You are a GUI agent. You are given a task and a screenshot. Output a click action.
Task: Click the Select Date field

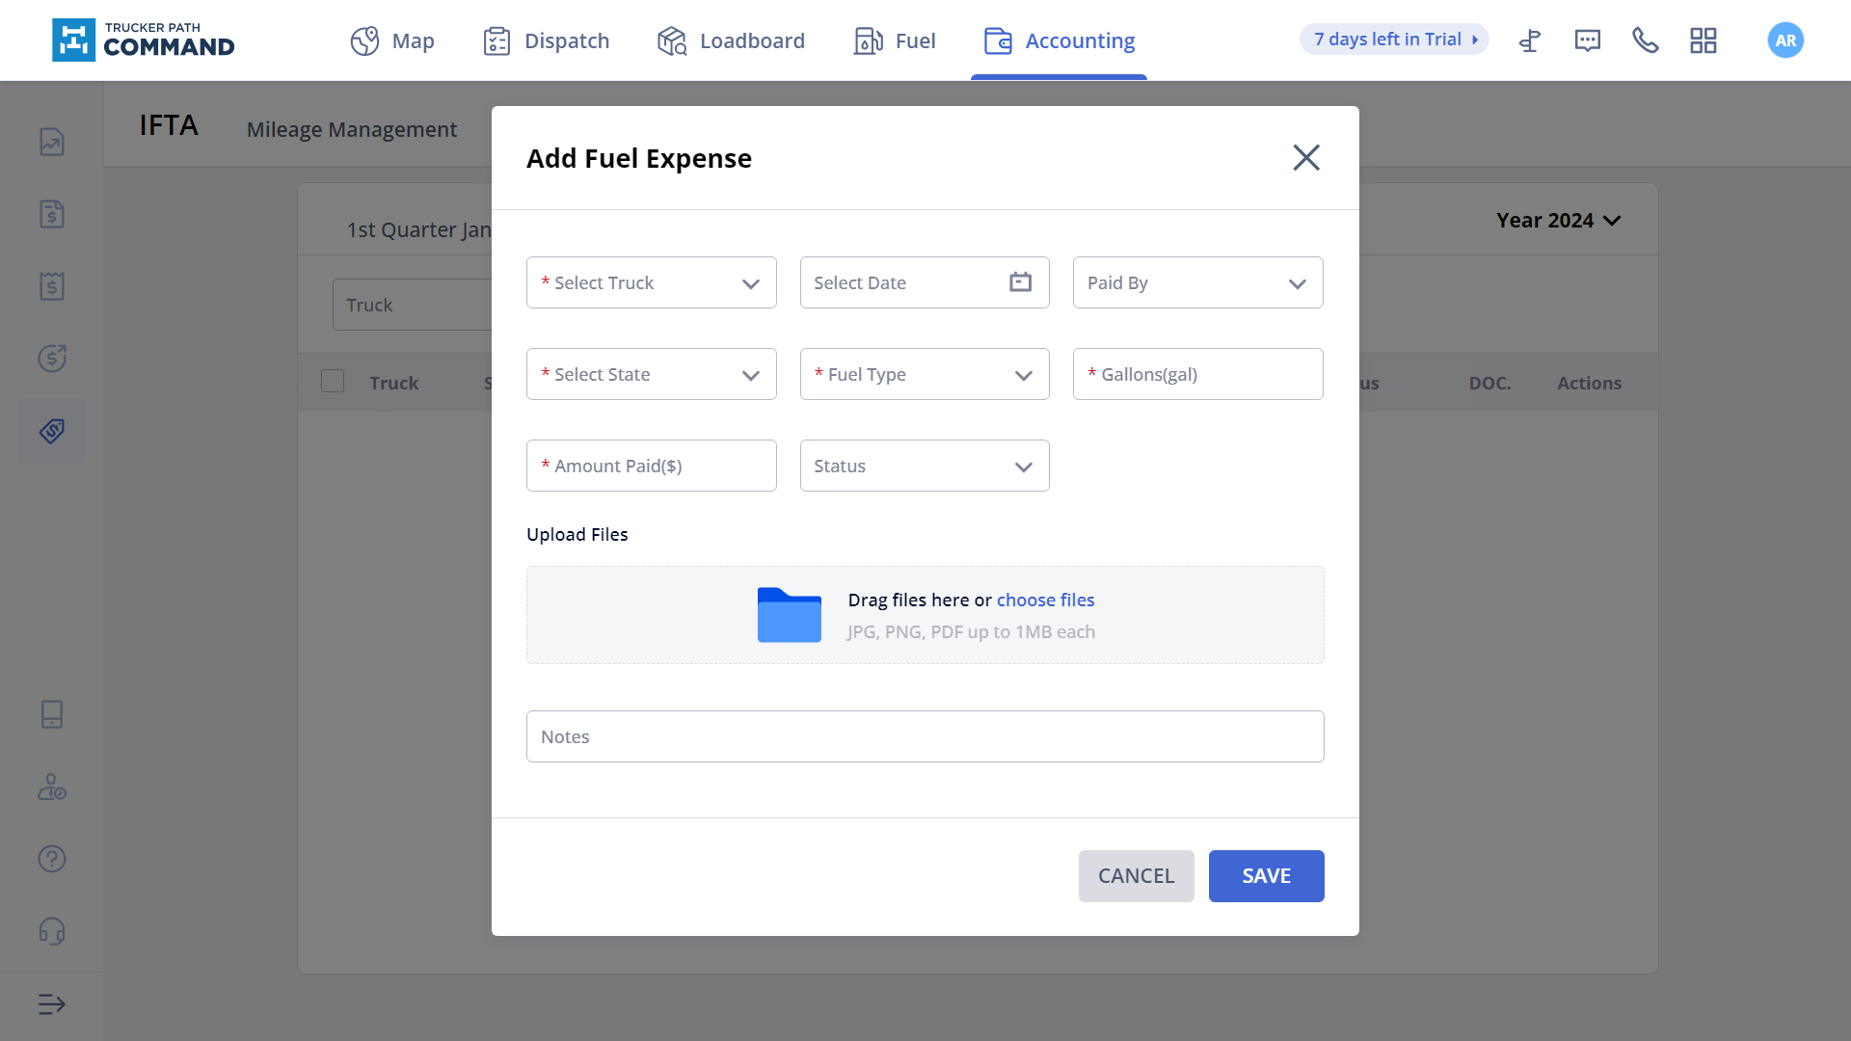(x=925, y=282)
